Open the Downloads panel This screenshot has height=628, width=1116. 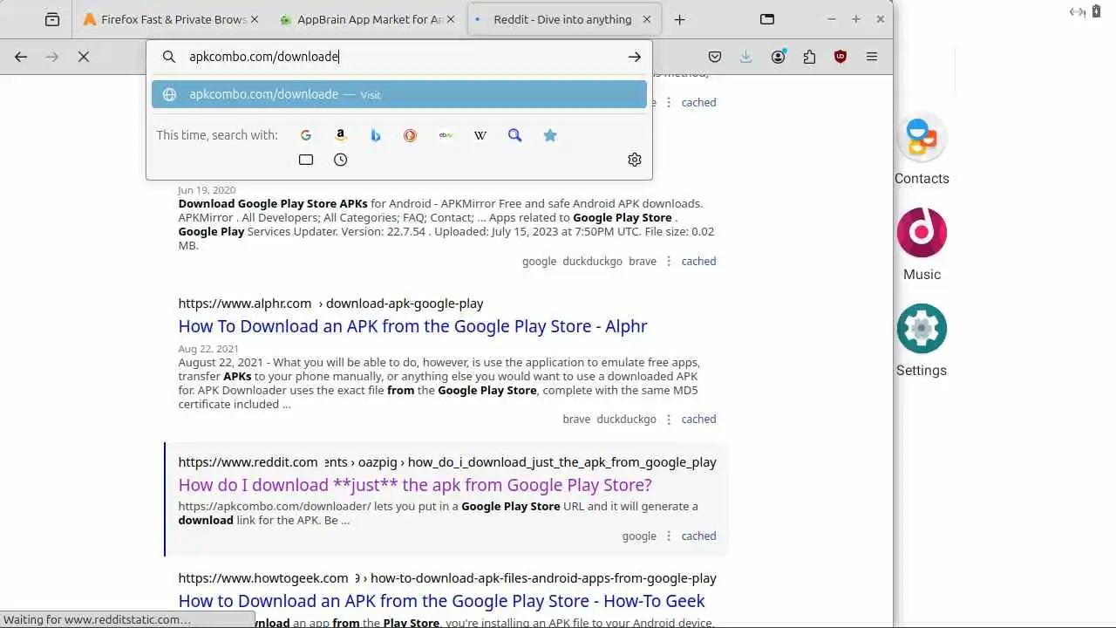tap(746, 57)
